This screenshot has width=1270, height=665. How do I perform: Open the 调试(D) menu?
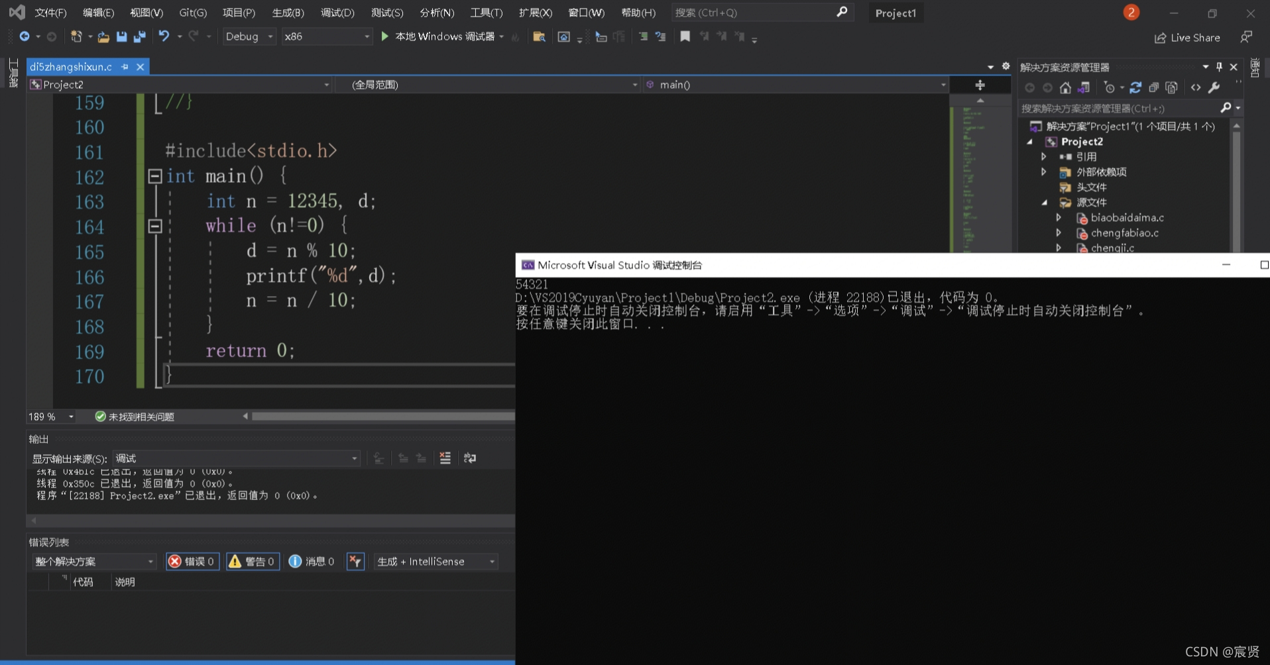(x=337, y=13)
